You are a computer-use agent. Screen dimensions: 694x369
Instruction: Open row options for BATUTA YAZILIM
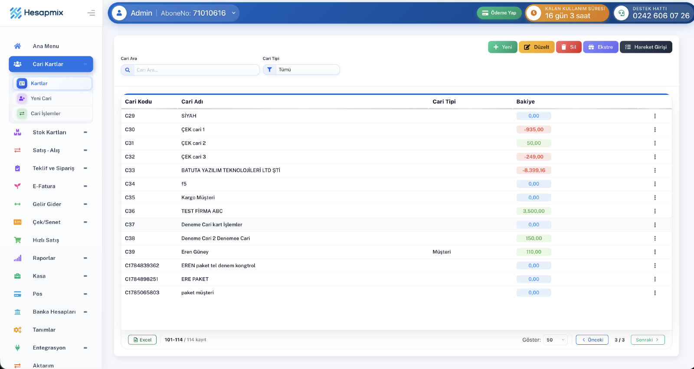coord(655,170)
